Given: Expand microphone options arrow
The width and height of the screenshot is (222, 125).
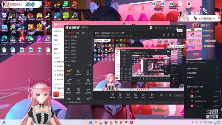Looking at the screenshot, I should point(147,95).
